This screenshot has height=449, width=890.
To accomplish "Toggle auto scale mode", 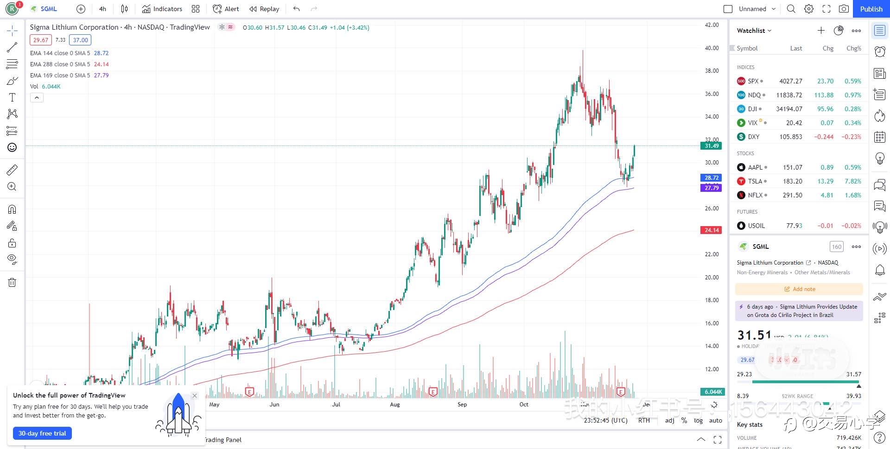I will pos(716,420).
